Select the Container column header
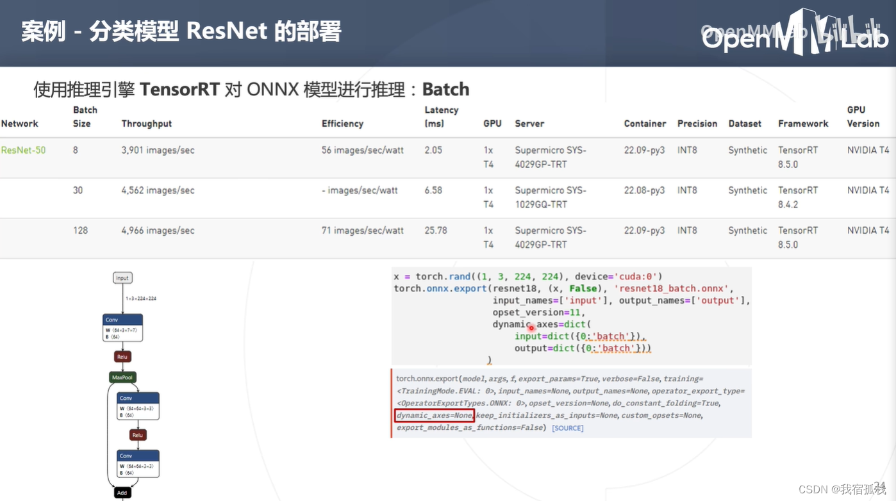 (645, 124)
